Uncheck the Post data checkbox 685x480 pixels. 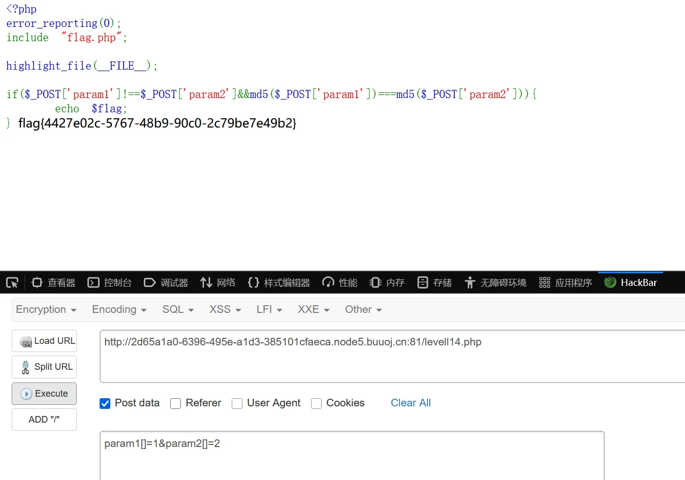click(105, 403)
